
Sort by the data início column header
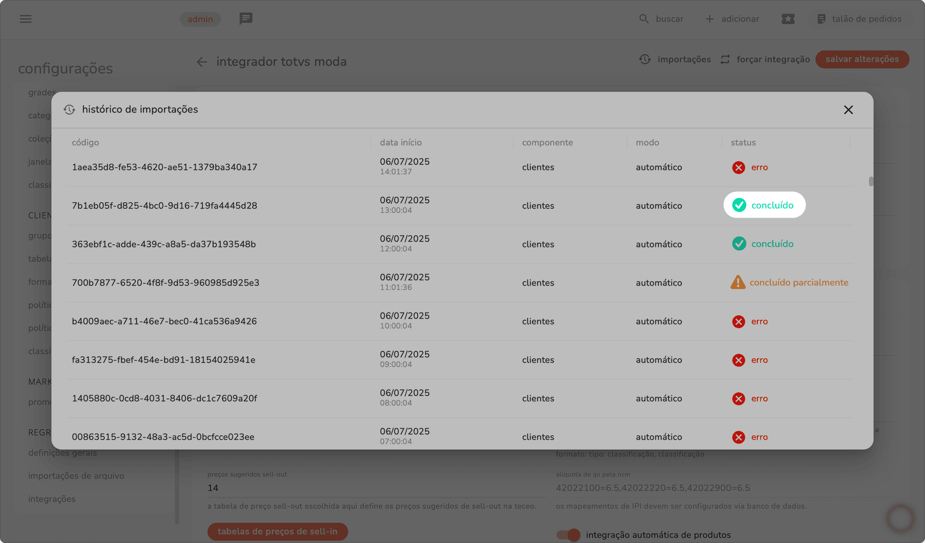(x=401, y=142)
